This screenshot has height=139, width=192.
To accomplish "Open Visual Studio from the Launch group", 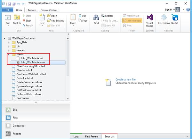I will point(150,20).
